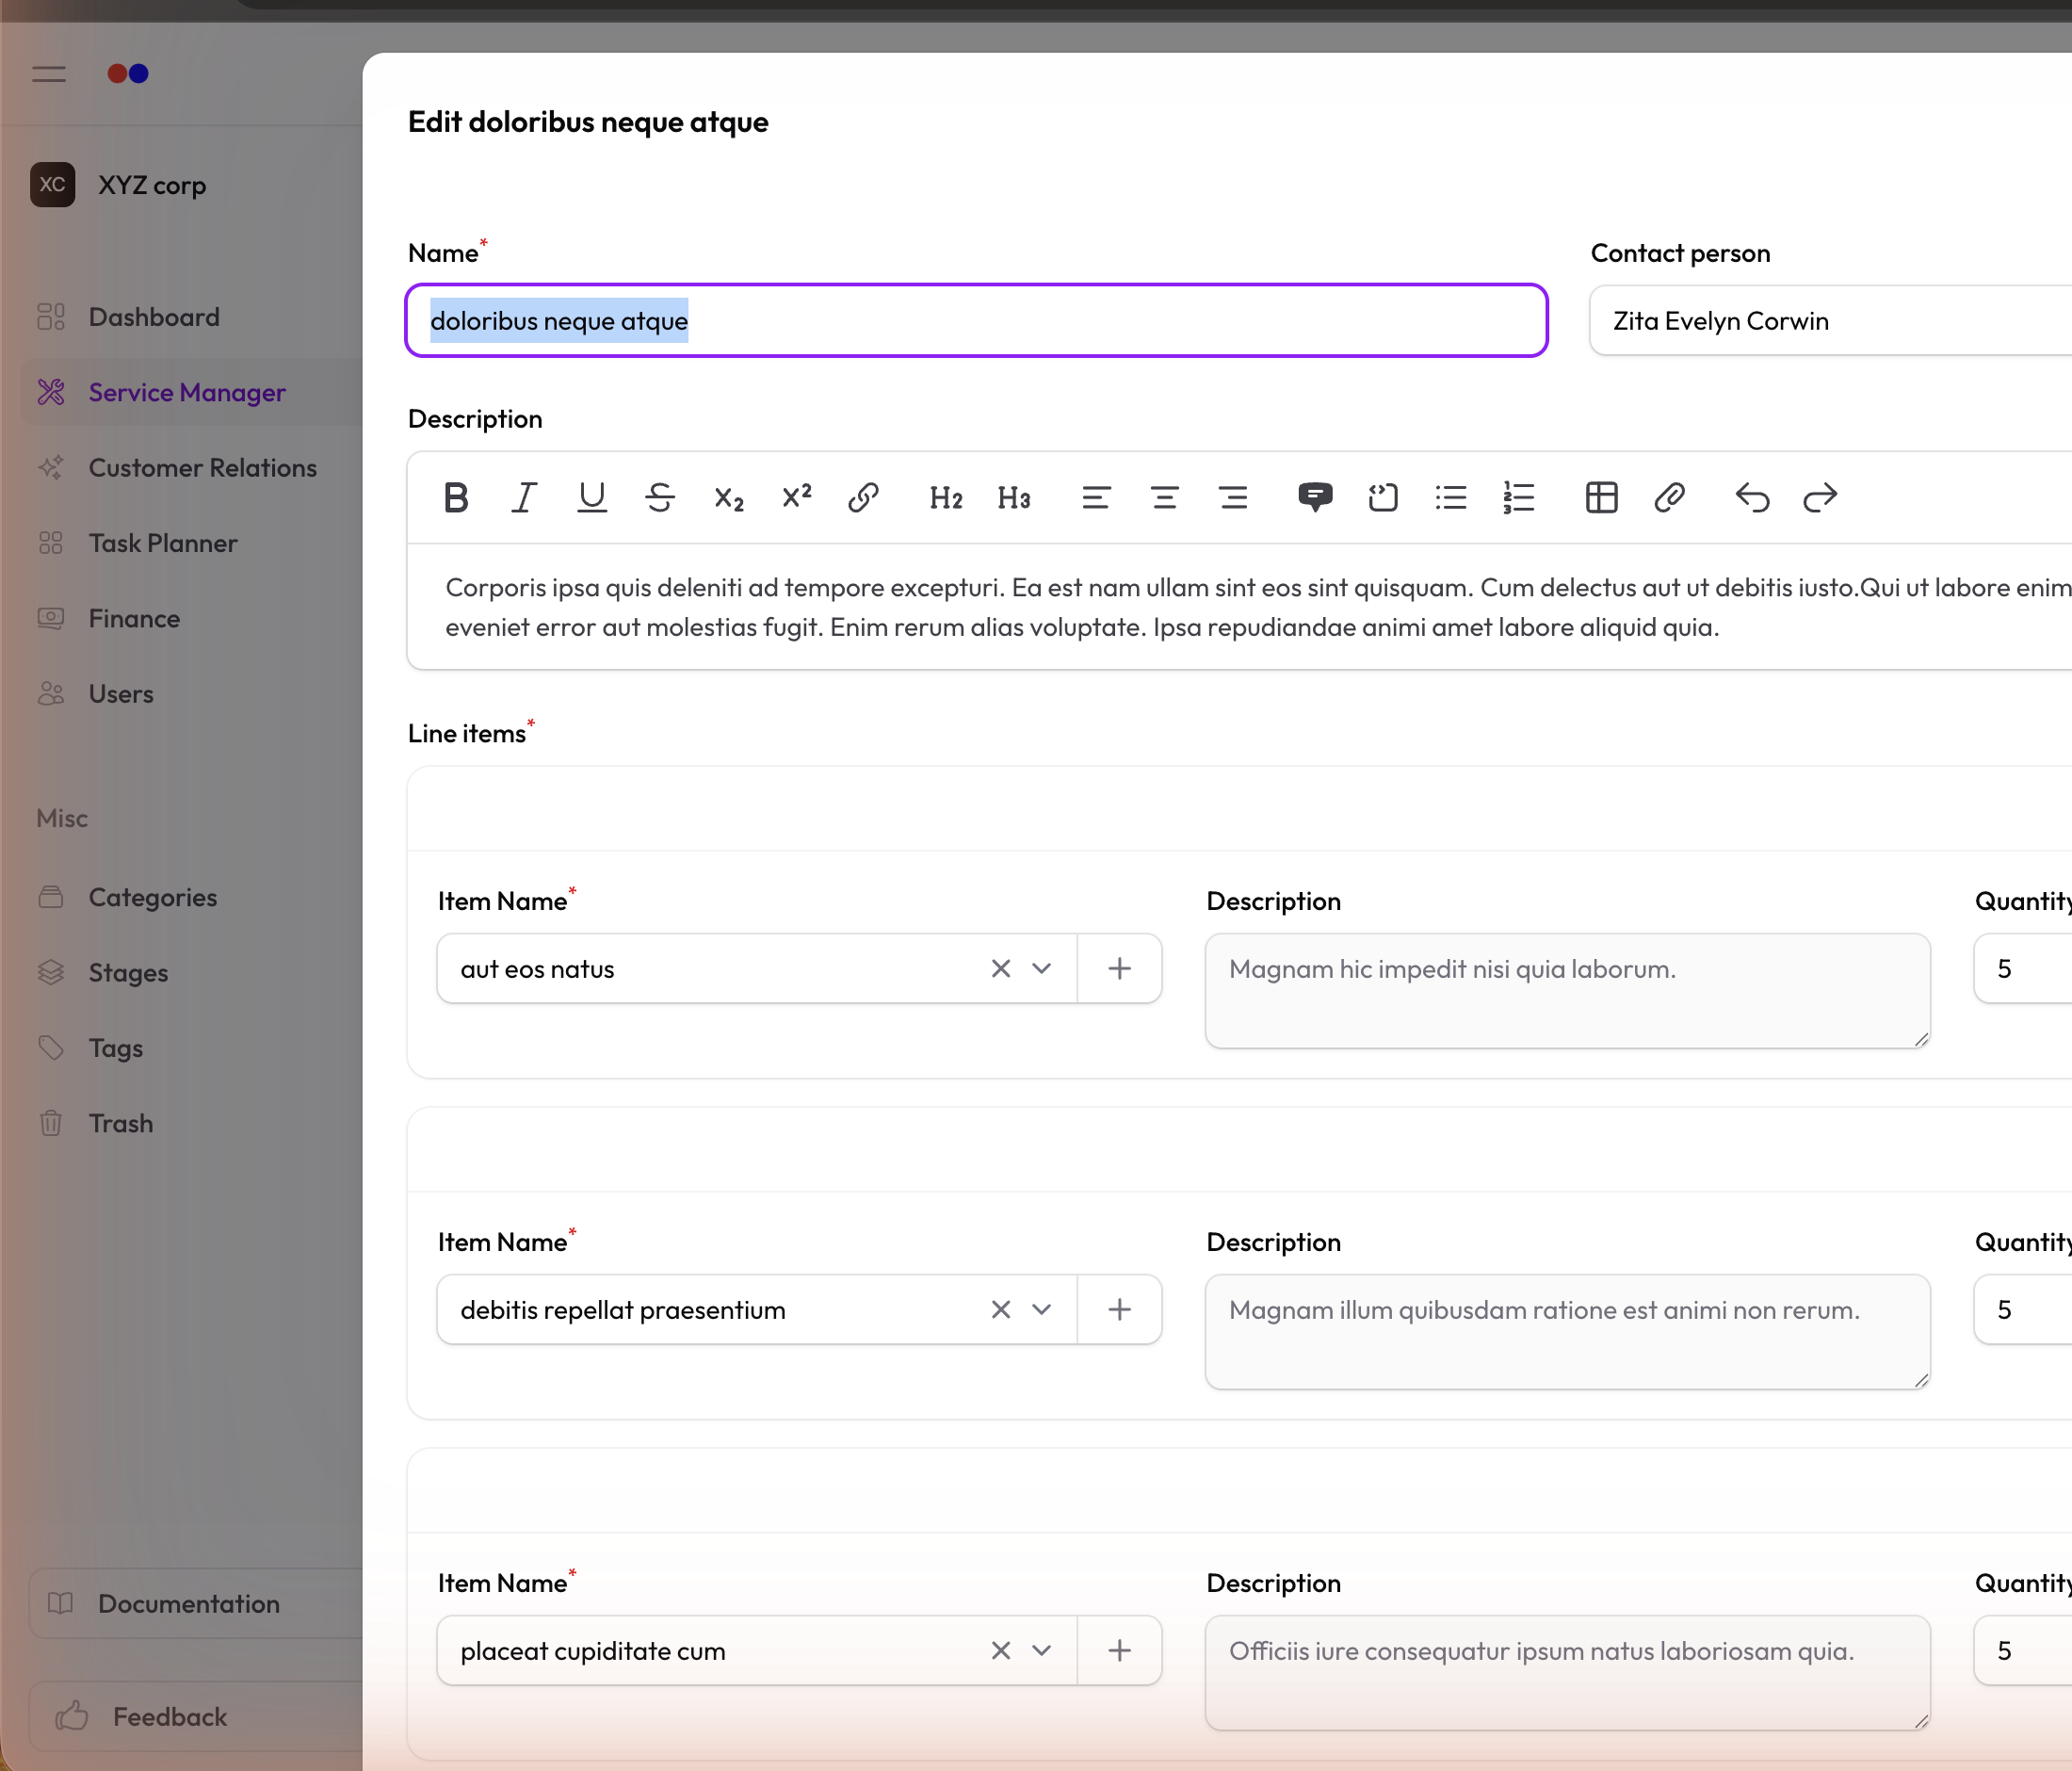This screenshot has width=2072, height=1771.
Task: Click Quantity field of 'debitis repellat praesentium' row
Action: click(2023, 1310)
